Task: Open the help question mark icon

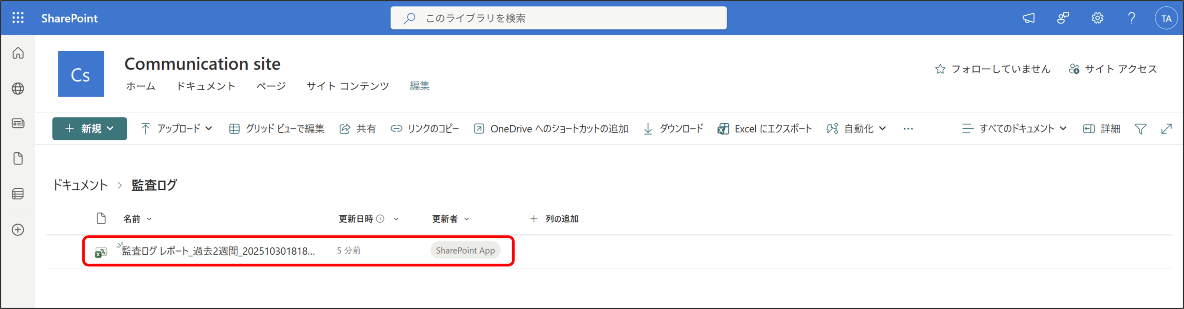Action: click(1131, 18)
